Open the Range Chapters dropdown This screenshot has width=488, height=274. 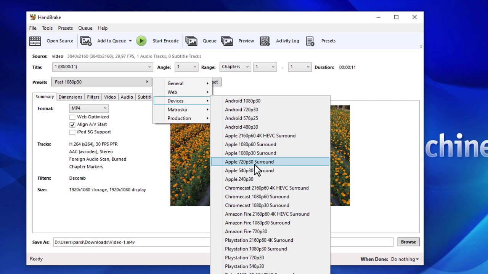tap(235, 67)
